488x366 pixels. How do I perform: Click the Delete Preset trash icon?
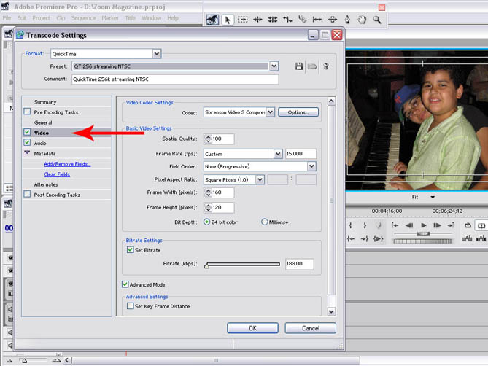325,66
